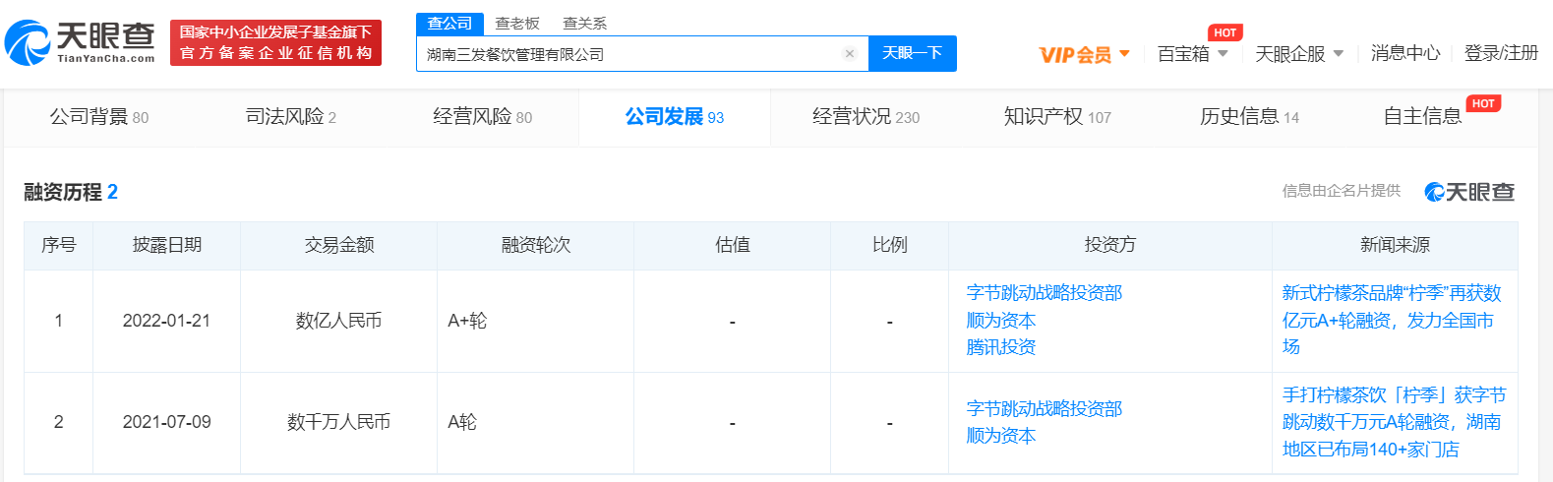The width and height of the screenshot is (1553, 482).
Task: Click the 披露日期 column header
Action: pos(166,245)
